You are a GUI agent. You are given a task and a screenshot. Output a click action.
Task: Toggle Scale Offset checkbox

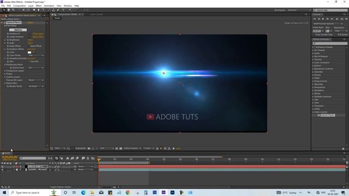tap(29, 46)
